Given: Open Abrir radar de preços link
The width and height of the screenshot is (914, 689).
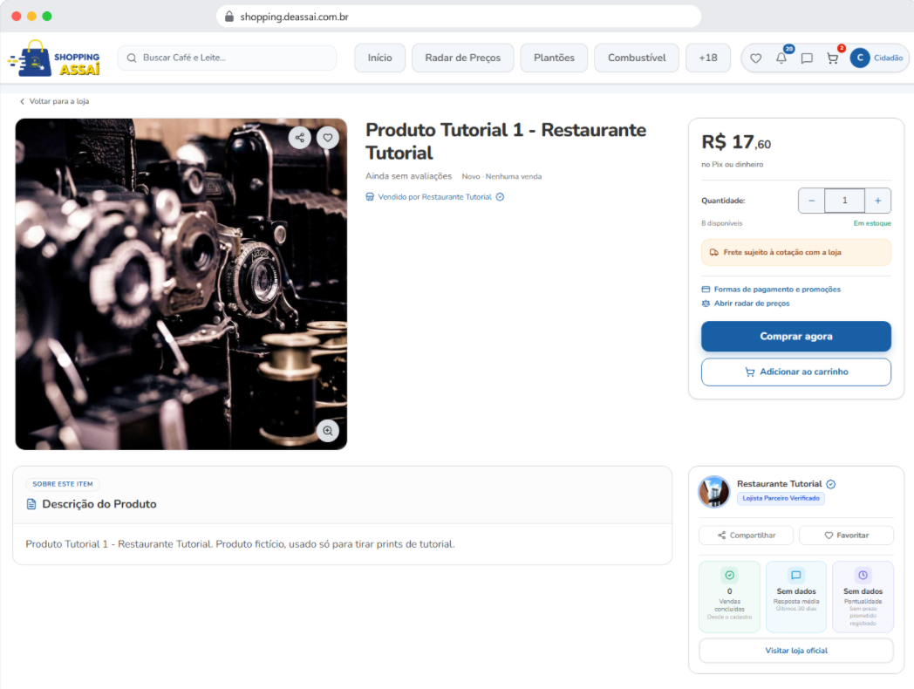Looking at the screenshot, I should click(746, 304).
